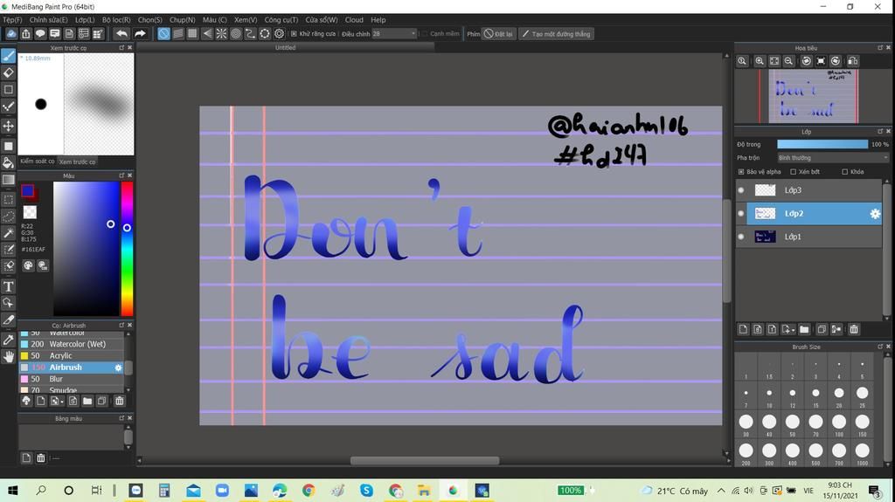The height and width of the screenshot is (502, 895).
Task: Add a new layer in layer panel
Action: tap(743, 329)
